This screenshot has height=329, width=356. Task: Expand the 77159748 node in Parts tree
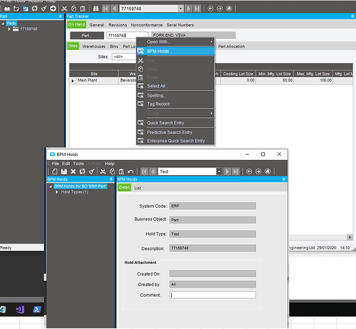coord(9,29)
